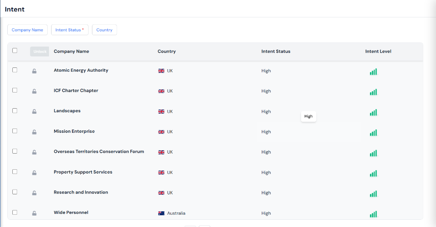
Task: Click the UK flag in Landscapes row
Action: click(161, 112)
